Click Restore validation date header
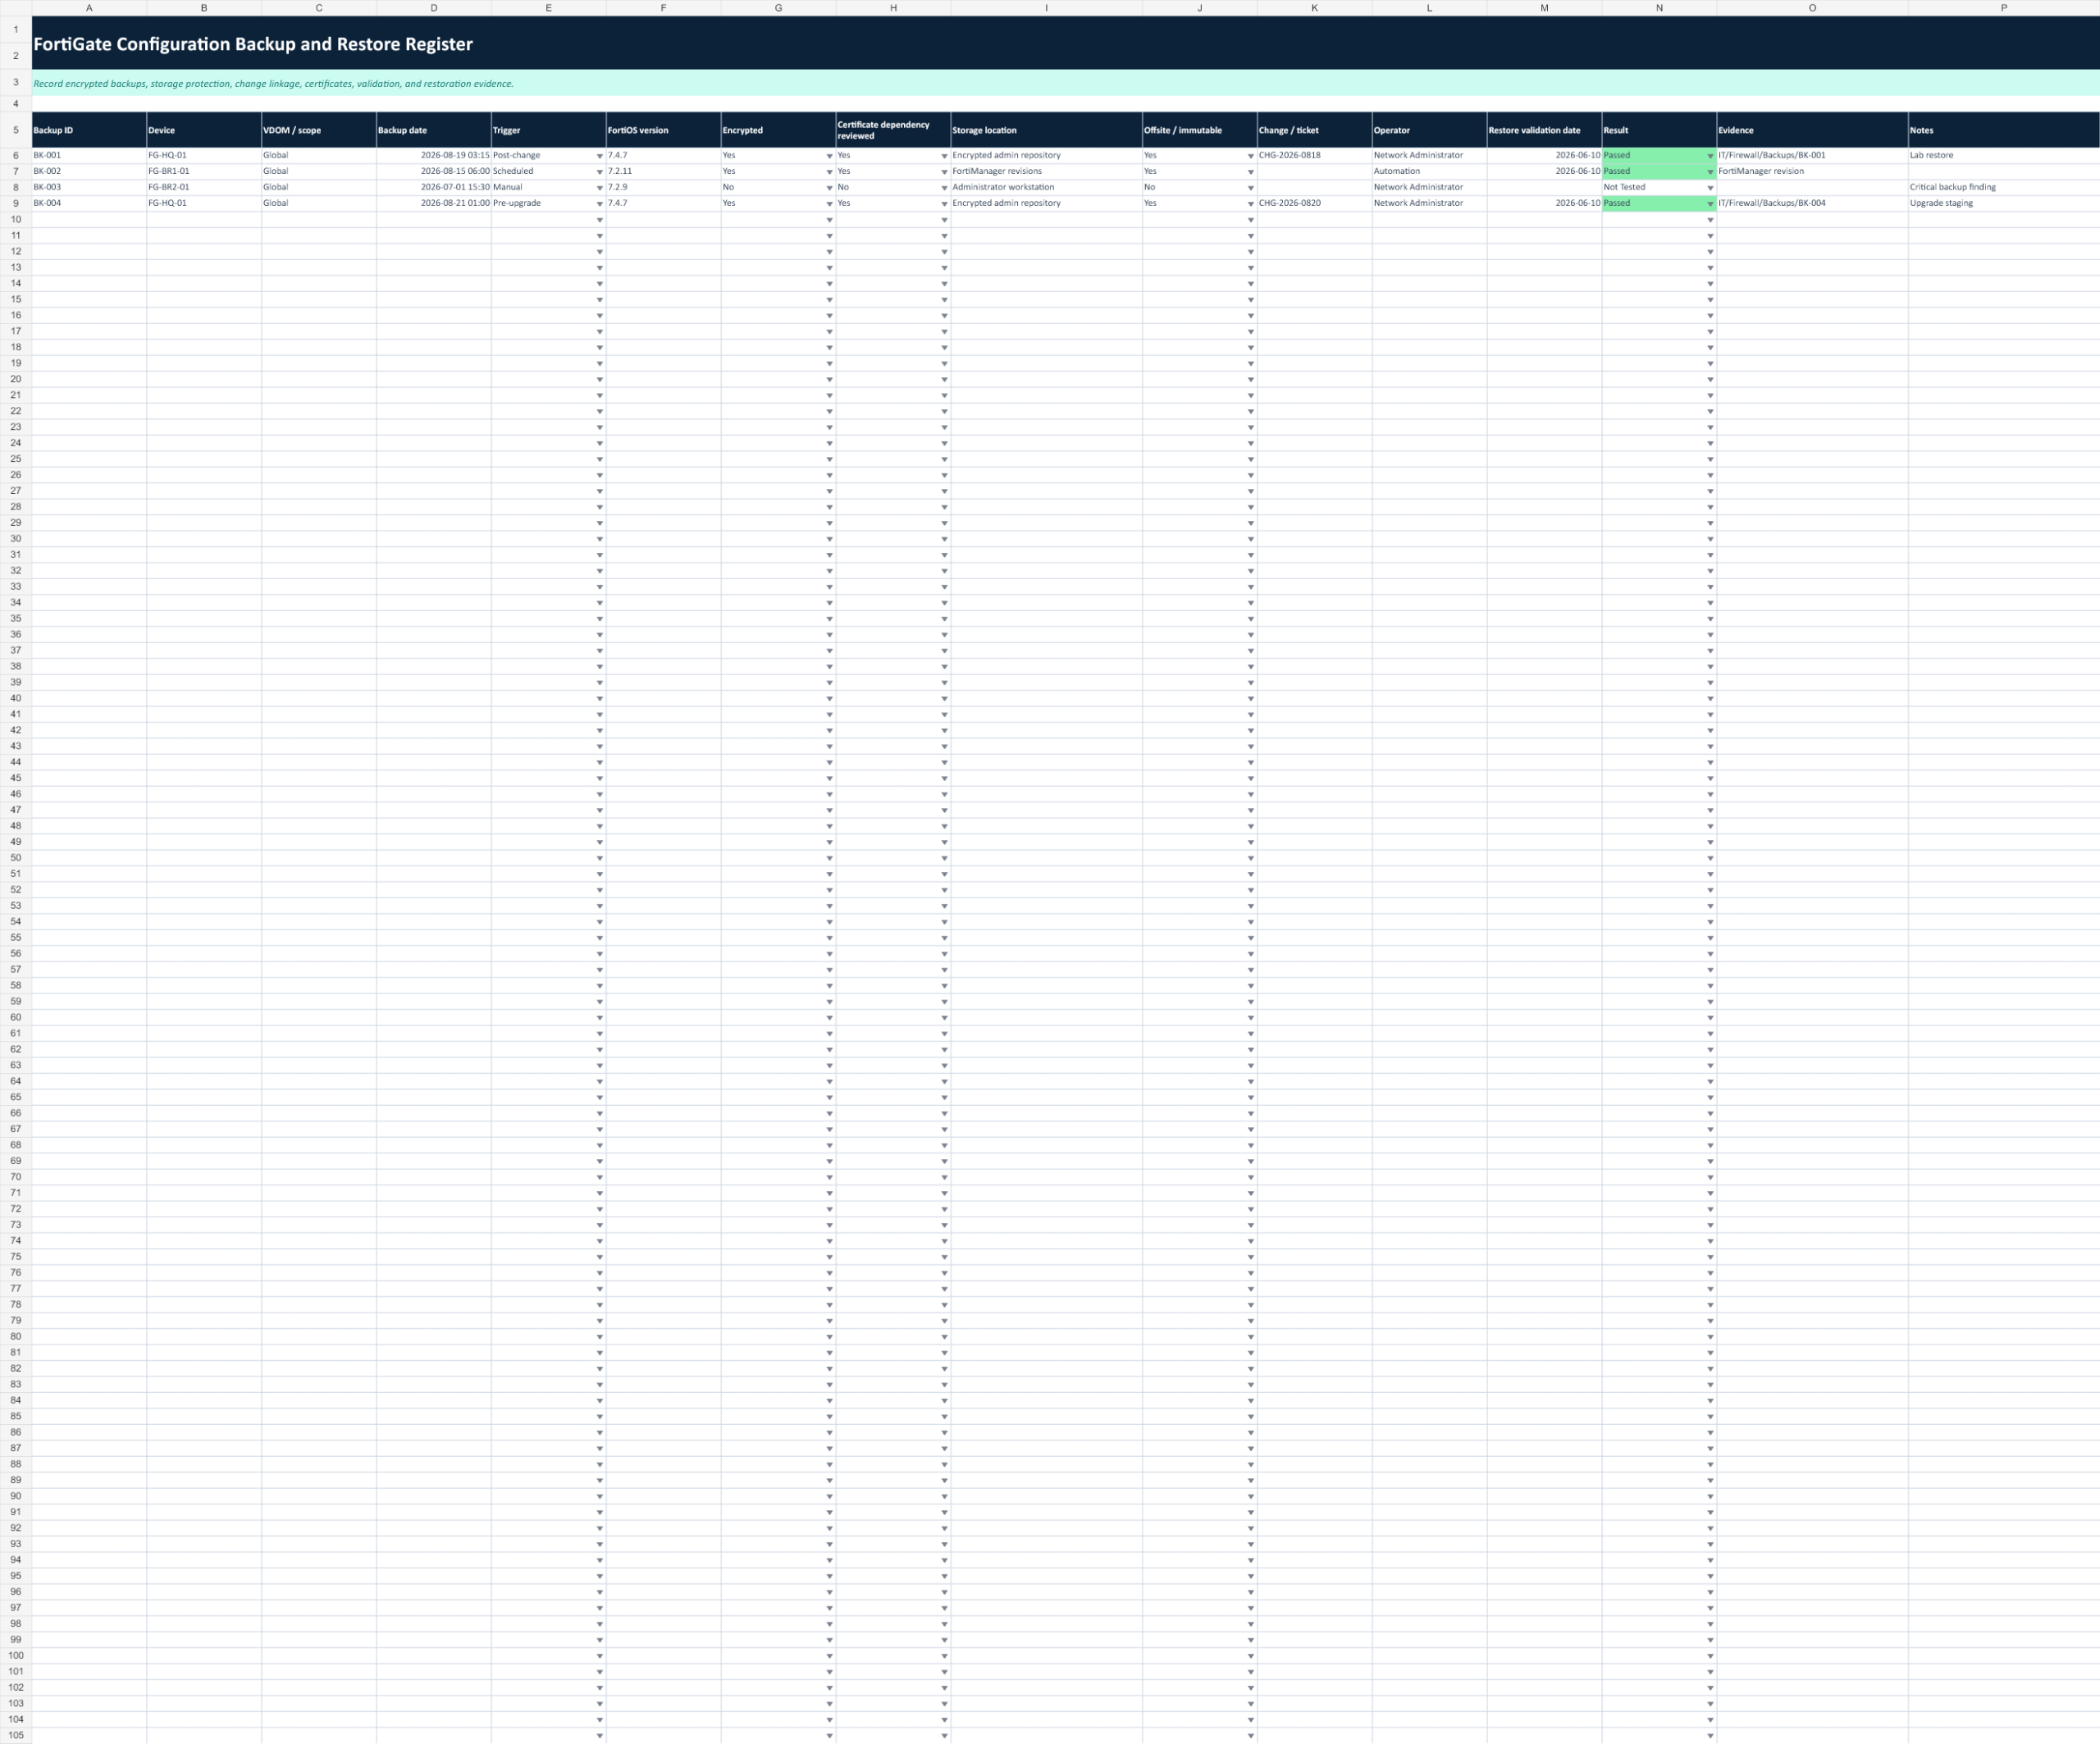2100x1744 pixels. (1544, 130)
